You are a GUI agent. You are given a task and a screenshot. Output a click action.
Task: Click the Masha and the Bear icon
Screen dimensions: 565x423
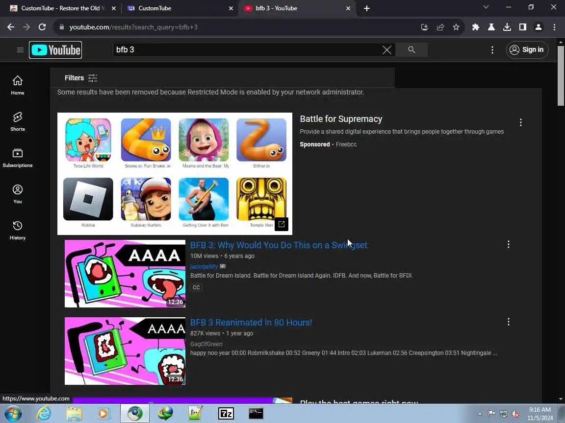(x=204, y=140)
